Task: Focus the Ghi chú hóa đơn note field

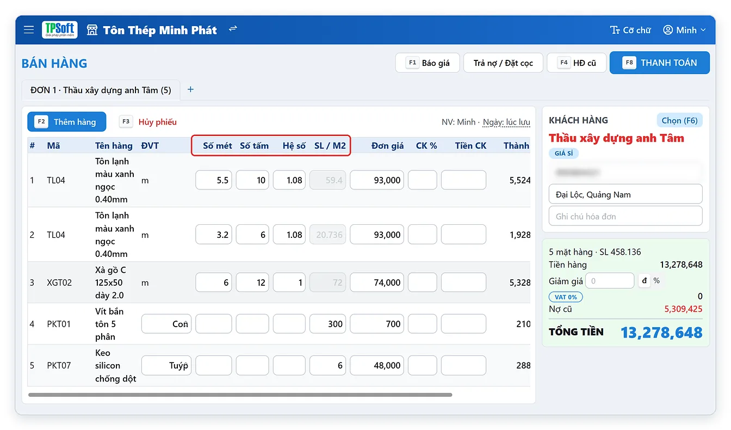Action: coord(625,216)
